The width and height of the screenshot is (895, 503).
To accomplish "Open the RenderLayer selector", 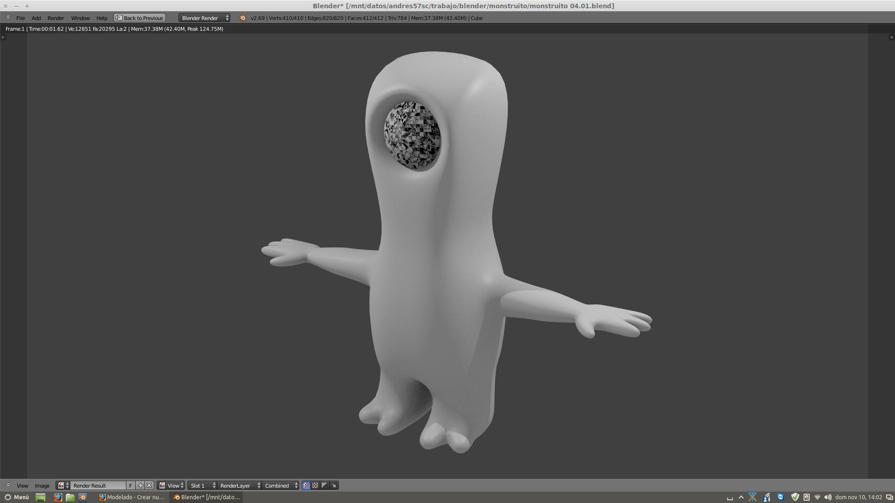I will click(240, 485).
